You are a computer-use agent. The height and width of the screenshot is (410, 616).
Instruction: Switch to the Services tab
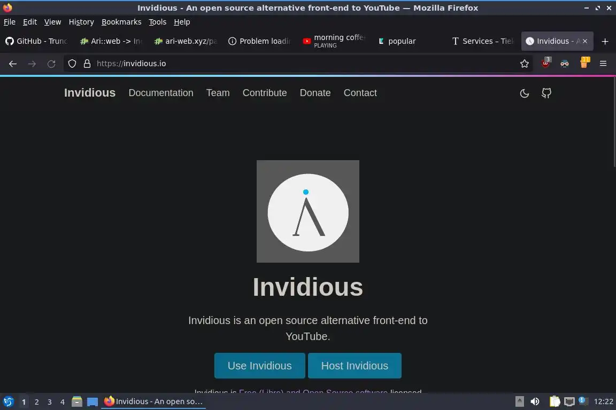point(482,41)
